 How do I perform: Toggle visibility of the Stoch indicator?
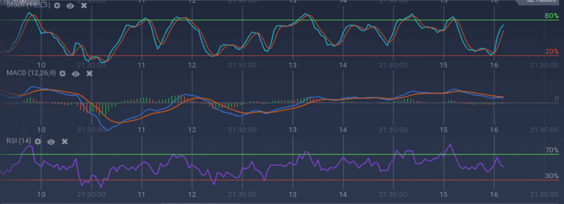(x=70, y=5)
